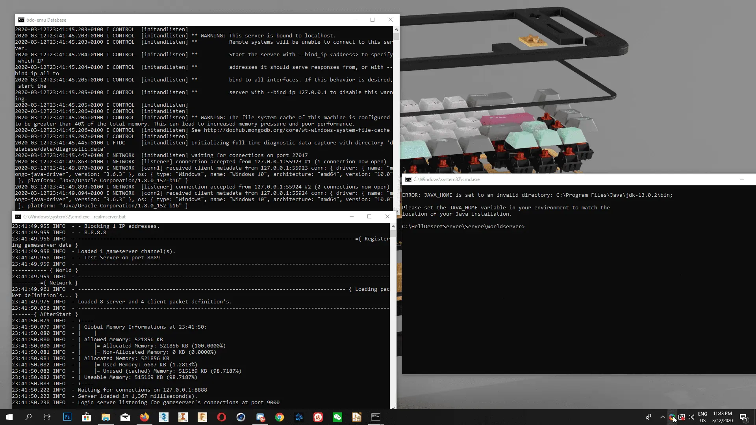Image resolution: width=756 pixels, height=425 pixels.
Task: Open taskbar Search magnifier
Action: tap(28, 417)
